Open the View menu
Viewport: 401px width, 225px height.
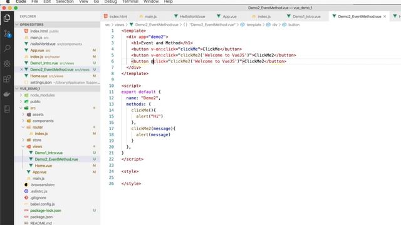click(x=83, y=1)
